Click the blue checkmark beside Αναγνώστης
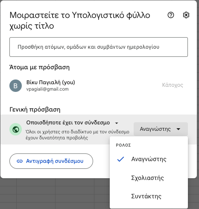This screenshot has height=209, width=199. (120, 159)
